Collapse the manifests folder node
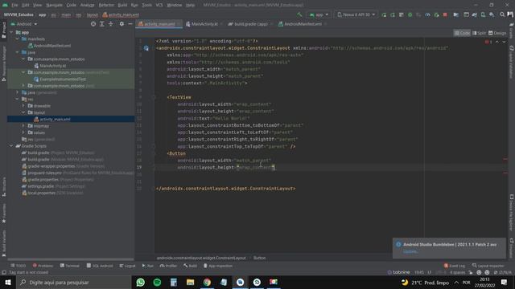This screenshot has width=515, height=289. coord(18,39)
